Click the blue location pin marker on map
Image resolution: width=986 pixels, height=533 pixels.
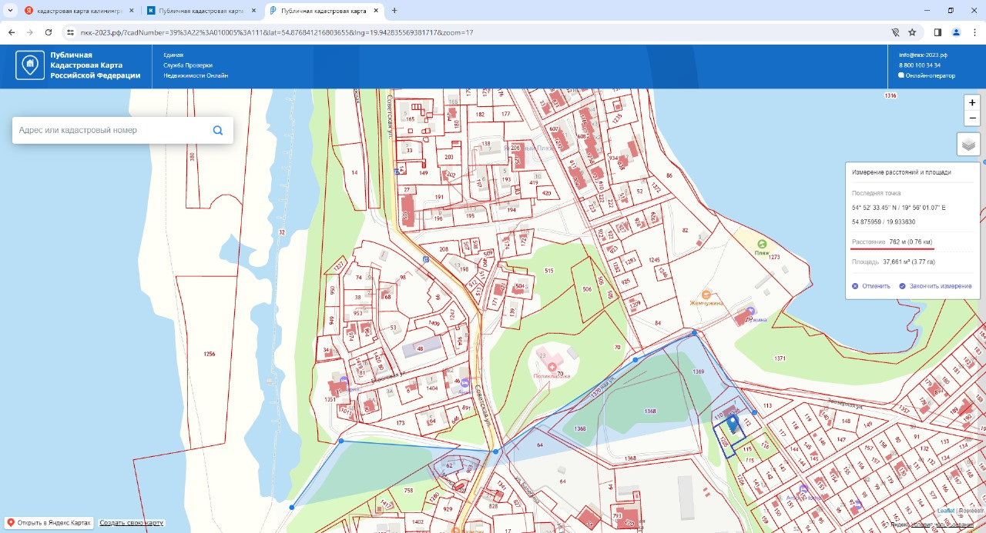[733, 424]
